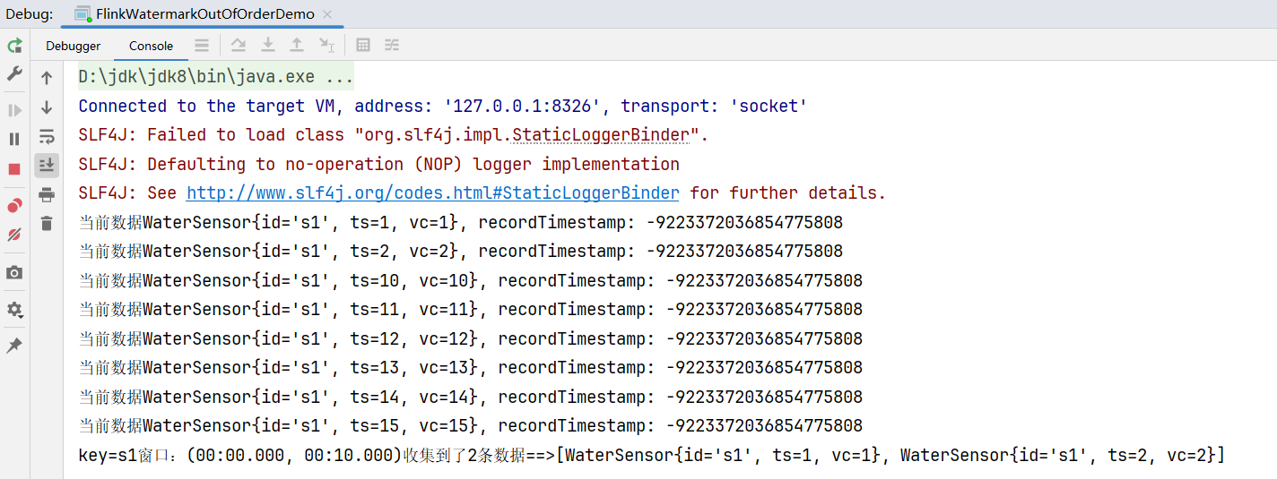Click the Evaluate Expression calculator icon
The image size is (1277, 479).
363,46
